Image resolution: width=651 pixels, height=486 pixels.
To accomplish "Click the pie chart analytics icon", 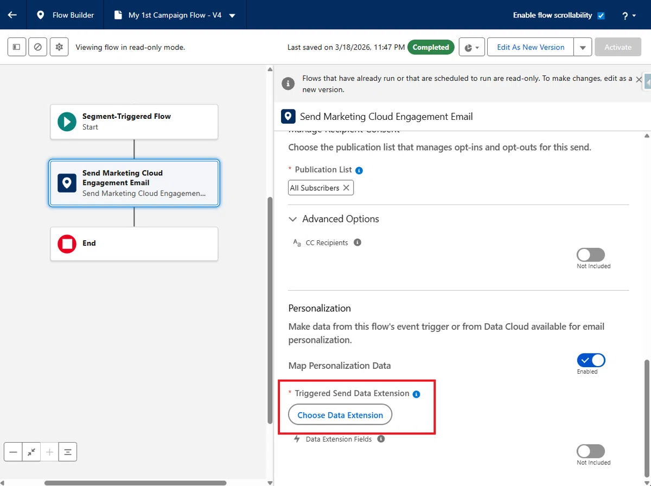I will [x=471, y=47].
